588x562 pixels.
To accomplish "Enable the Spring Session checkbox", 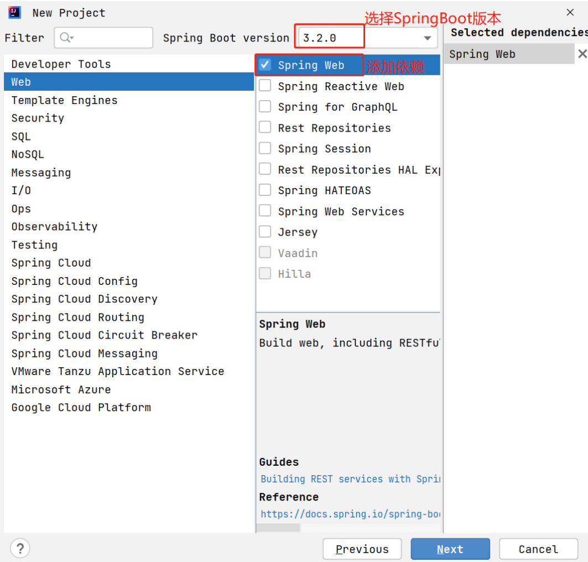I will [265, 148].
